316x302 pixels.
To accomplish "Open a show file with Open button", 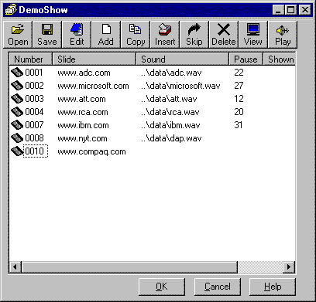I will pos(18,35).
